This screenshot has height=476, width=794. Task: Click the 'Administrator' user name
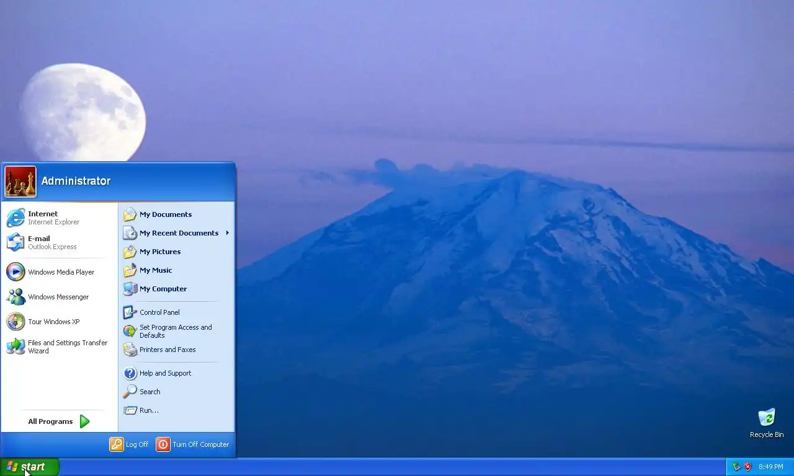click(x=76, y=181)
